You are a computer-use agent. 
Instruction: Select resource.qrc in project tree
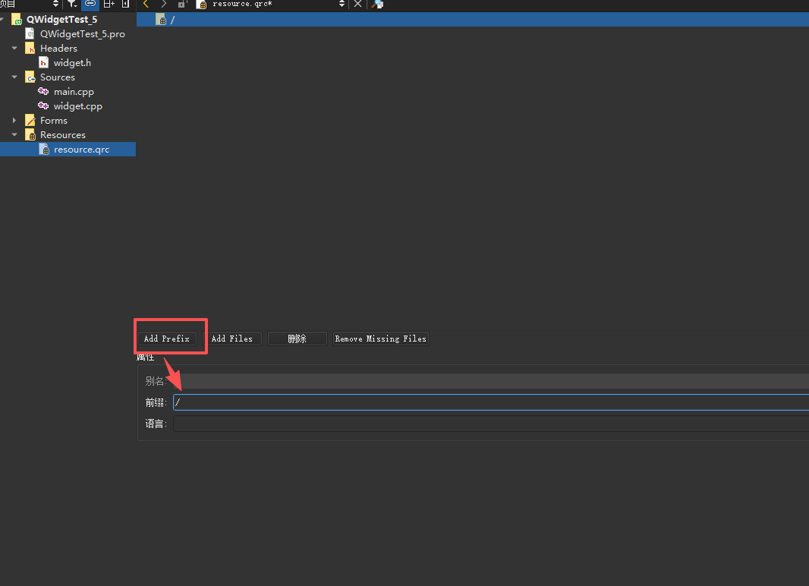[x=81, y=150]
